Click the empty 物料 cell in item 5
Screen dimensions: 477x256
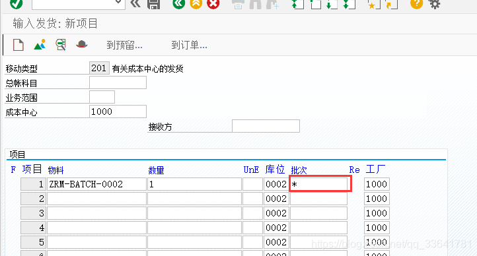click(96, 242)
